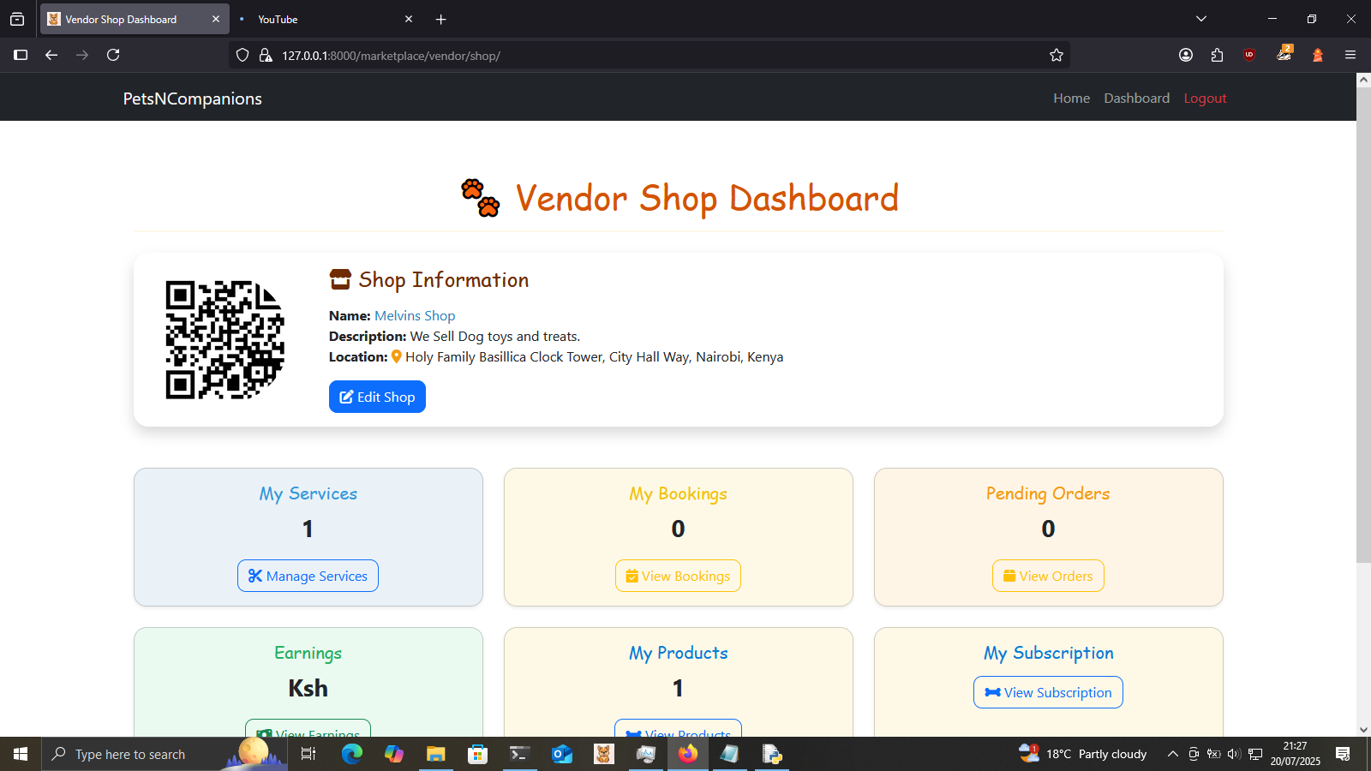Click the shop storefront icon next to Shop Information
Screen dimensions: 1371x771
click(340, 279)
